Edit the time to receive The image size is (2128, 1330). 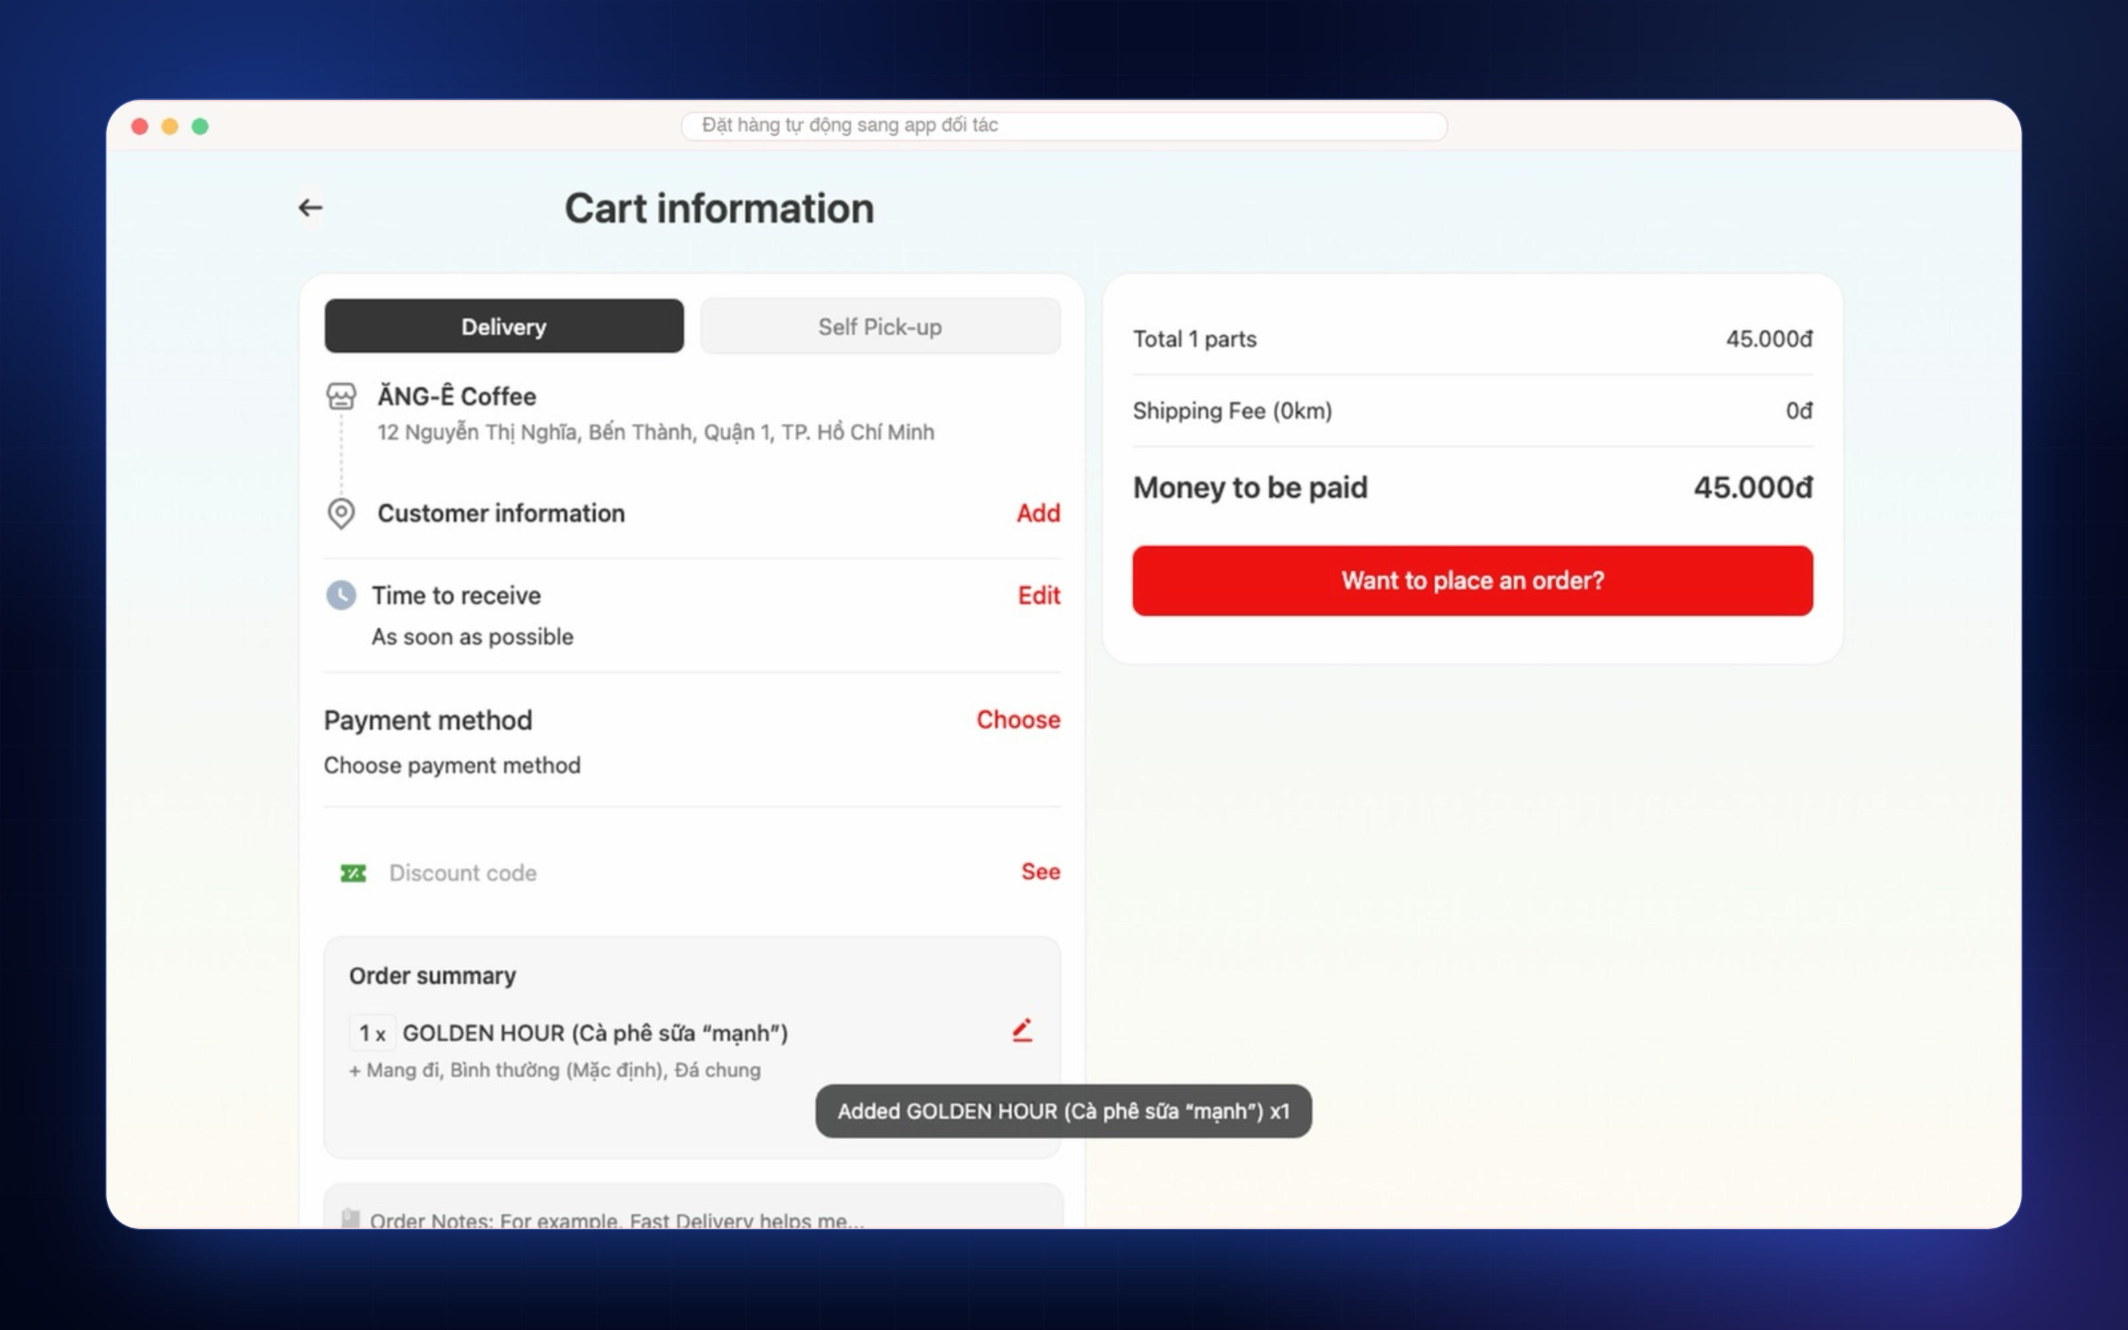click(1039, 596)
